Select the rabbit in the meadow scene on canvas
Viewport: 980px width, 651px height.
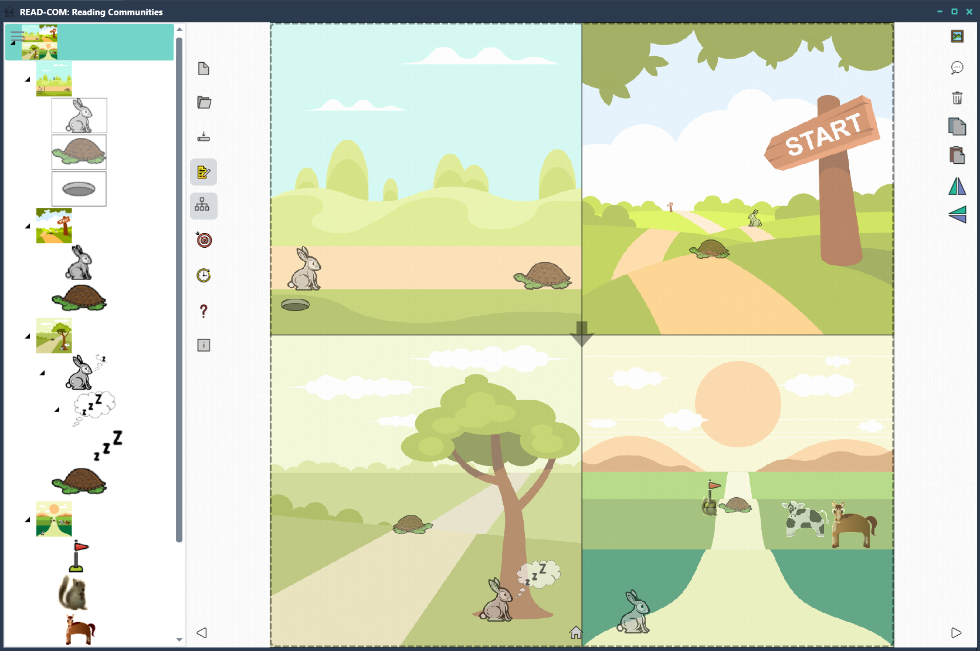(x=305, y=269)
